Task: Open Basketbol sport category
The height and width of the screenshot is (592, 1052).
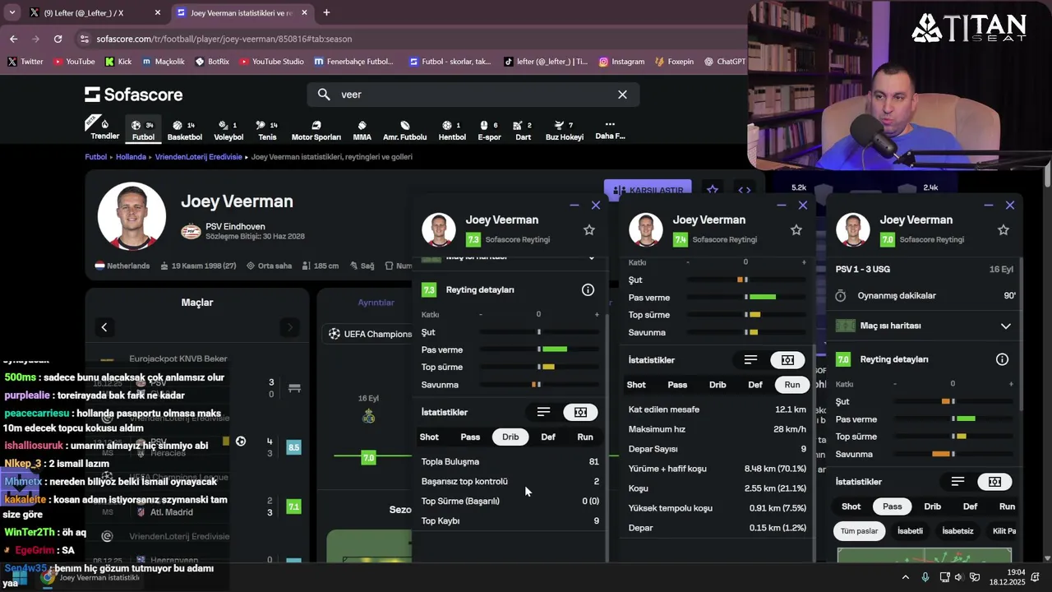Action: coord(184,131)
